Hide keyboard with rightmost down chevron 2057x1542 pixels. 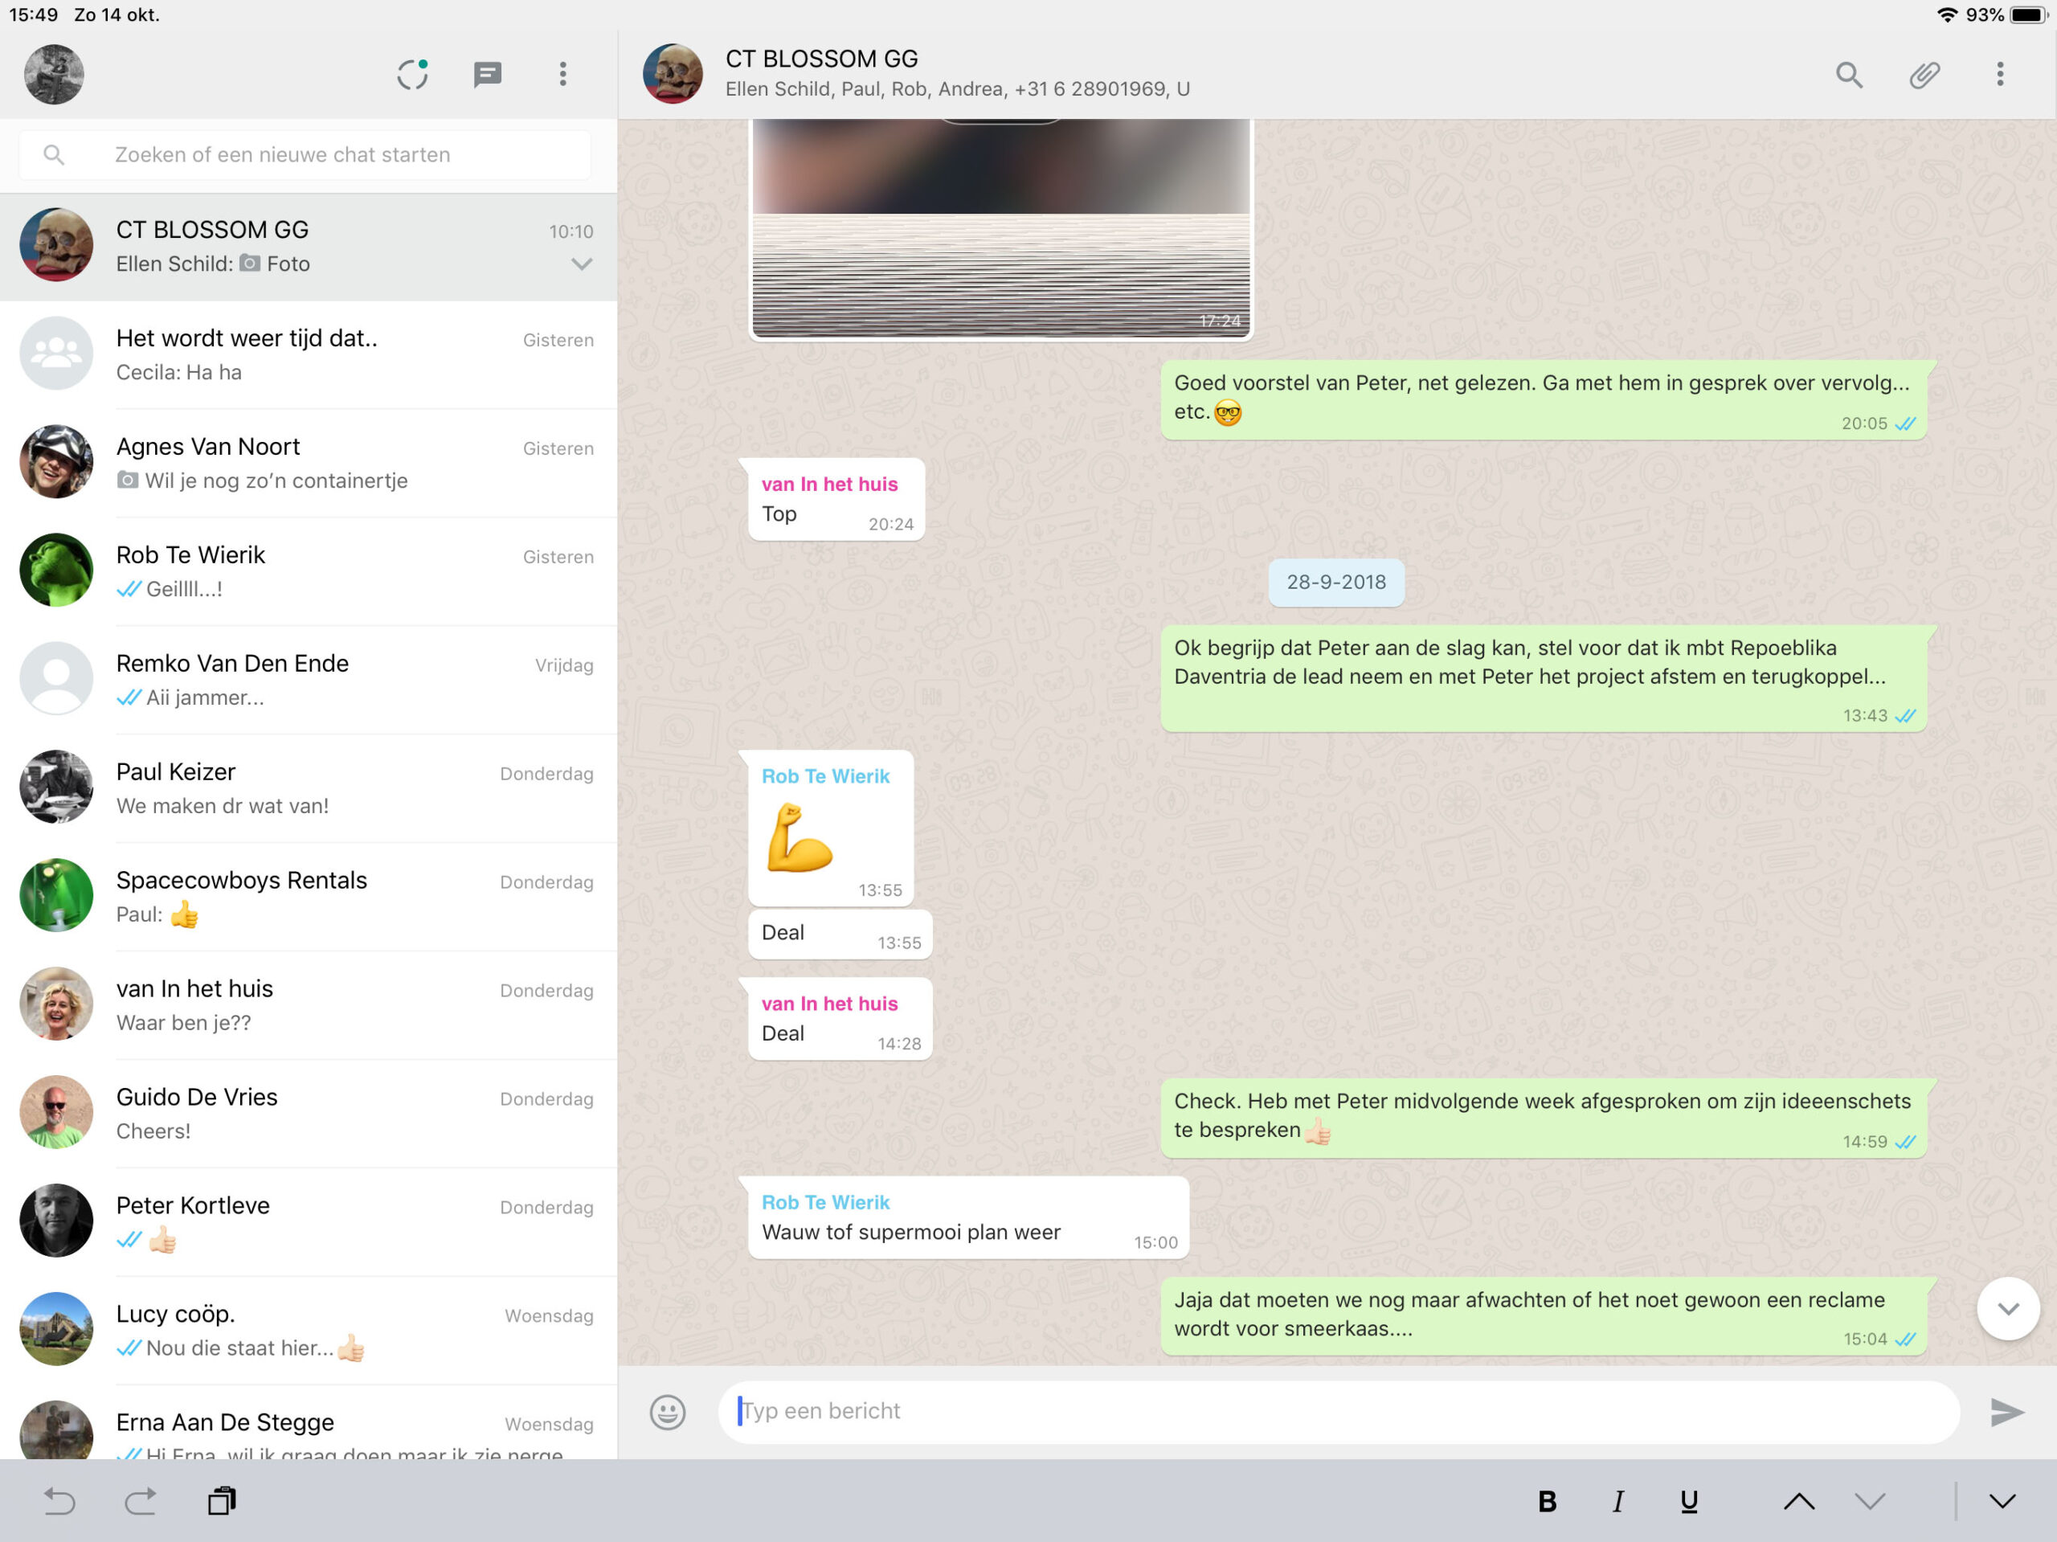tap(2002, 1501)
